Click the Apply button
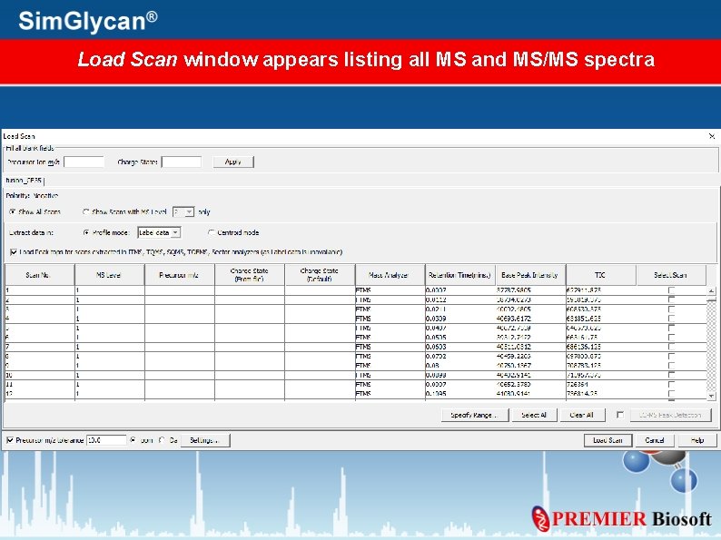This screenshot has height=540, width=721. pyautogui.click(x=233, y=162)
